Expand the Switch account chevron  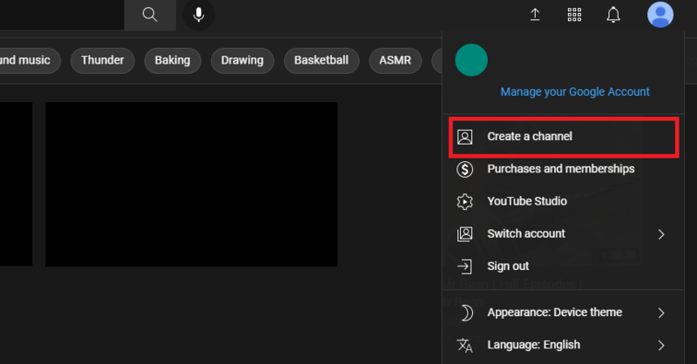coord(661,234)
